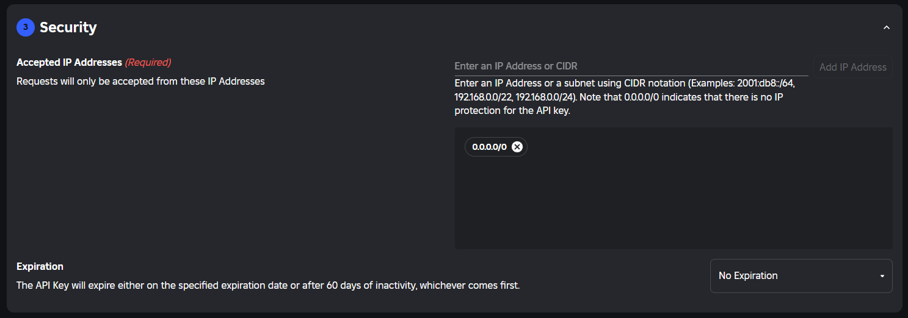Click the Expiration label
The width and height of the screenshot is (908, 318).
pyautogui.click(x=40, y=266)
